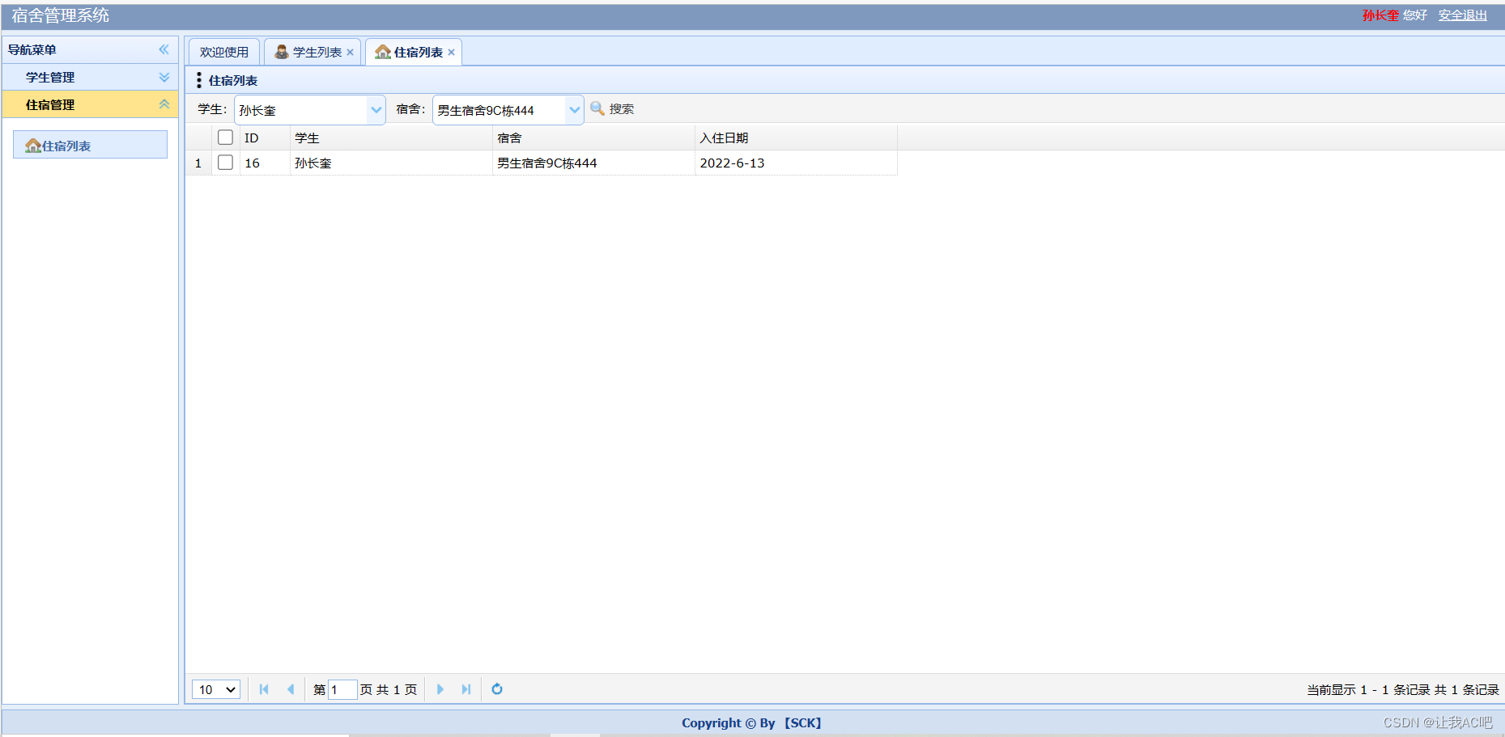Select the 孙长奎 cell in the table row
This screenshot has height=737, width=1505.
coord(391,163)
